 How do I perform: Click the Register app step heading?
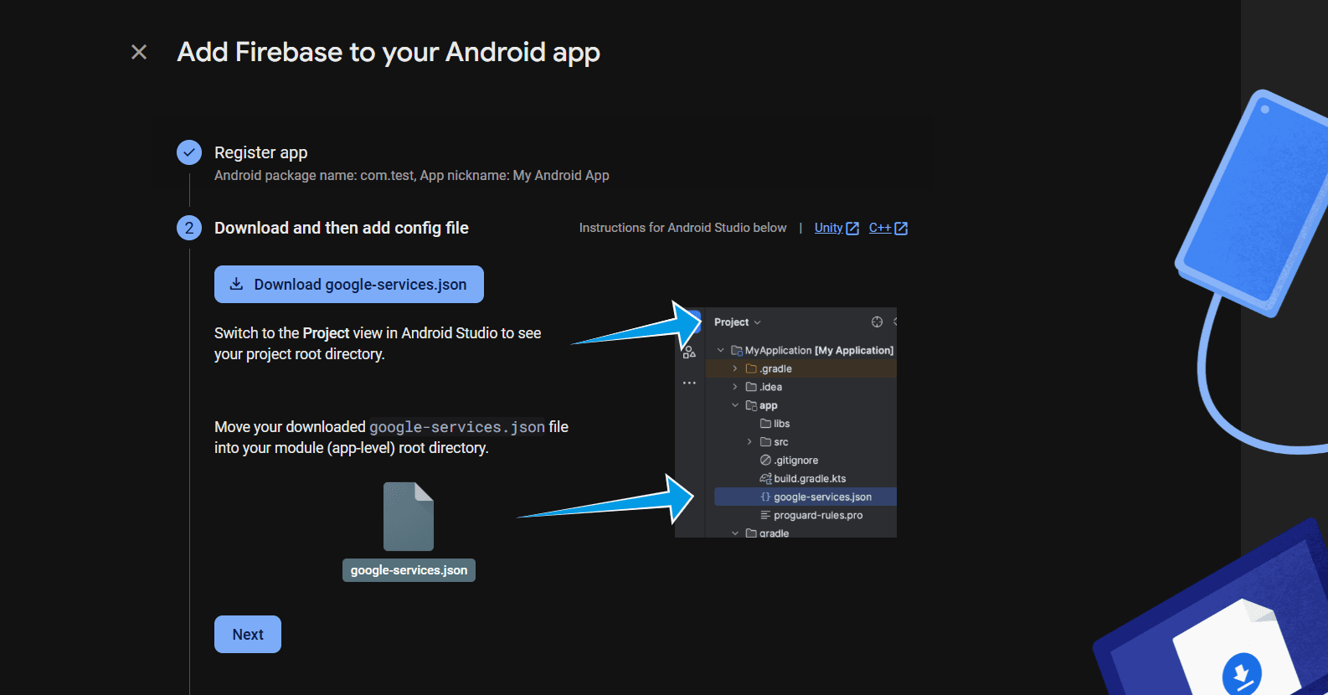tap(261, 152)
